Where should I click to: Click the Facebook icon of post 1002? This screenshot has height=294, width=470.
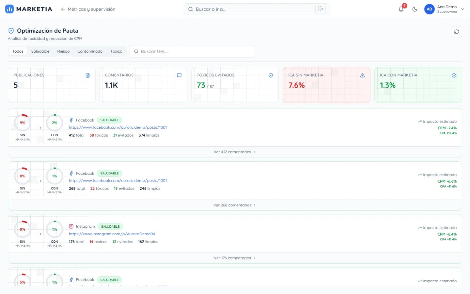pyautogui.click(x=71, y=173)
